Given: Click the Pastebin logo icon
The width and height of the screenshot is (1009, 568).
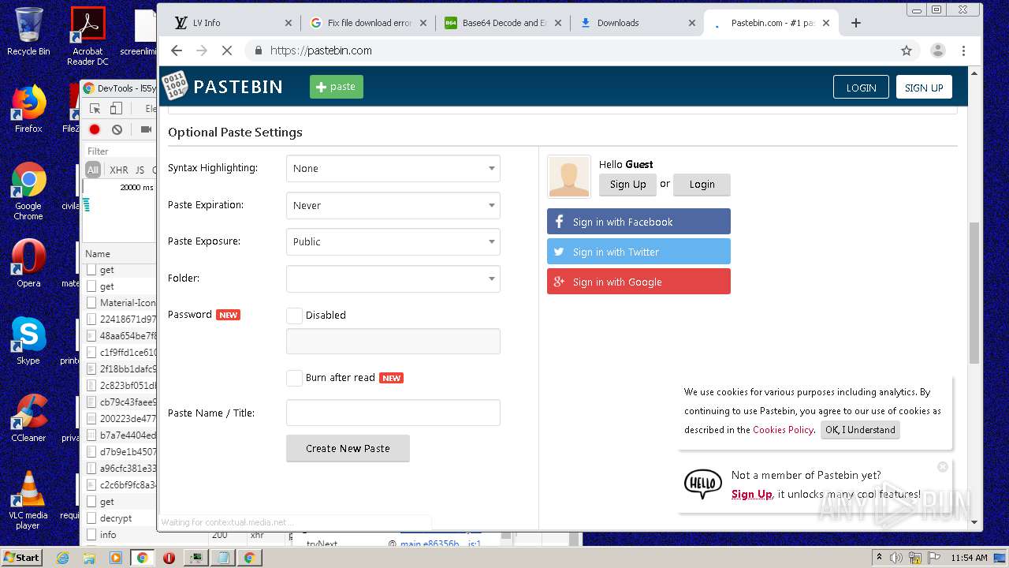Looking at the screenshot, I should pos(175,86).
